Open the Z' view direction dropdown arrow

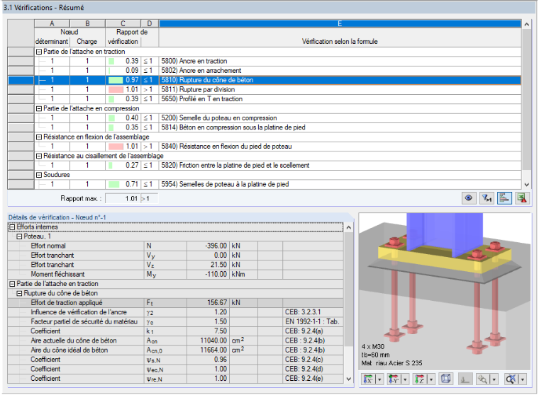pos(430,379)
